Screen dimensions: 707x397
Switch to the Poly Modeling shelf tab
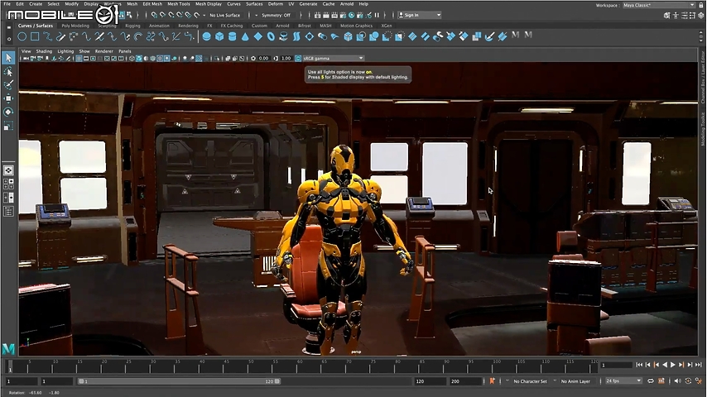tap(75, 26)
